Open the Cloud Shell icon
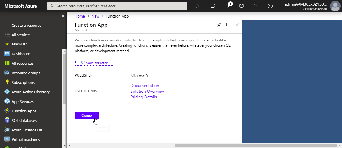Viewport: 342px width, 148px height. [199, 6]
